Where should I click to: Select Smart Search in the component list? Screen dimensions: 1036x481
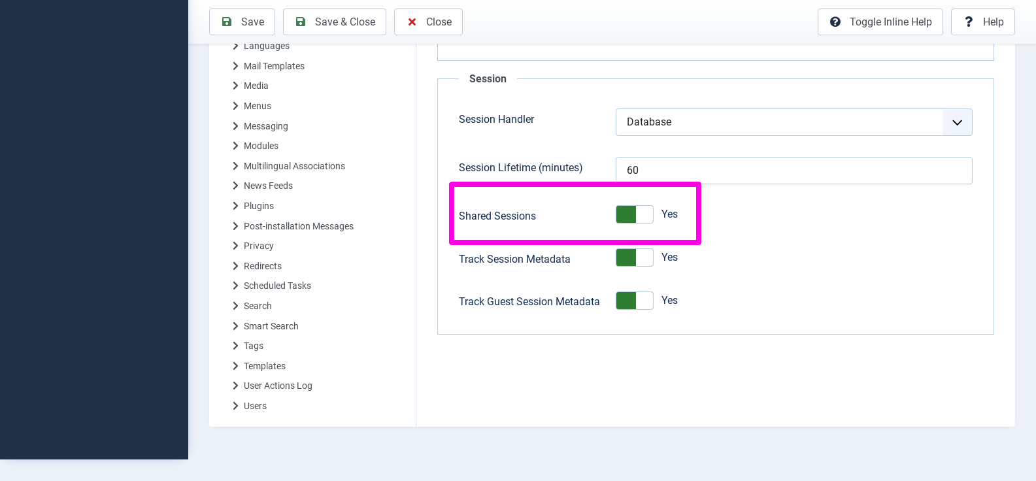[x=271, y=326]
